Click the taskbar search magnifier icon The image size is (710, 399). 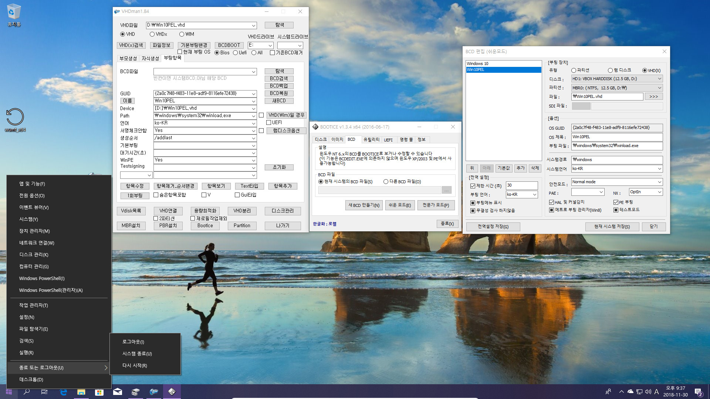coord(27,392)
